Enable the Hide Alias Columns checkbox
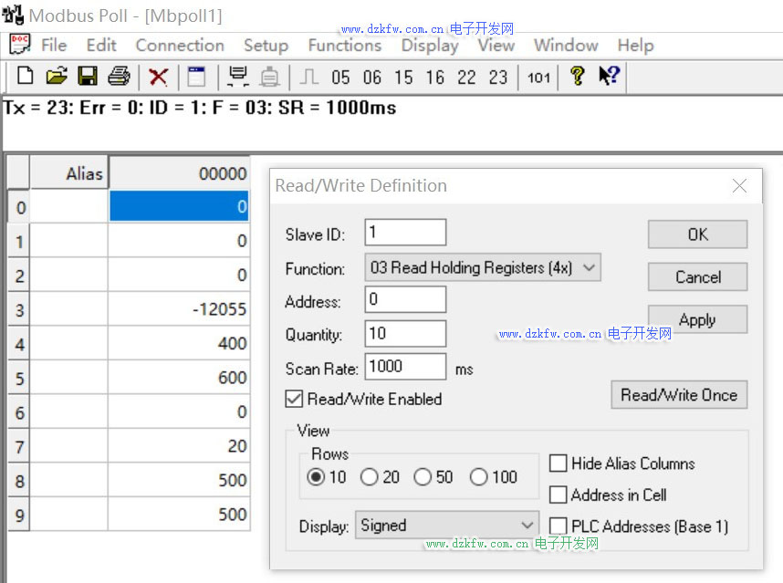This screenshot has height=583, width=783. coord(559,463)
